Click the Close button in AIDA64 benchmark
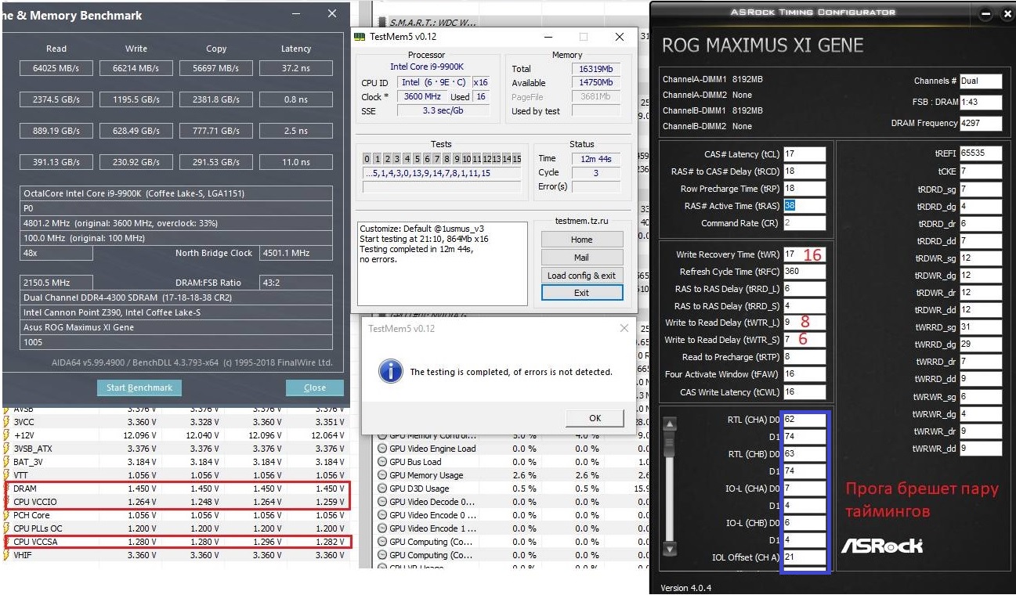The width and height of the screenshot is (1016, 595). pos(315,388)
